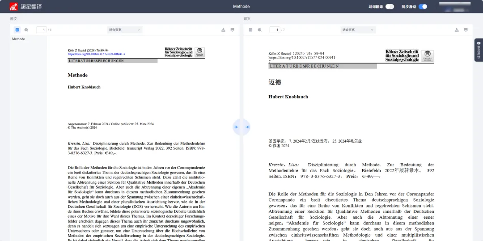Open the thumbnail panel in translation pane

pyautogui.click(x=250, y=30)
